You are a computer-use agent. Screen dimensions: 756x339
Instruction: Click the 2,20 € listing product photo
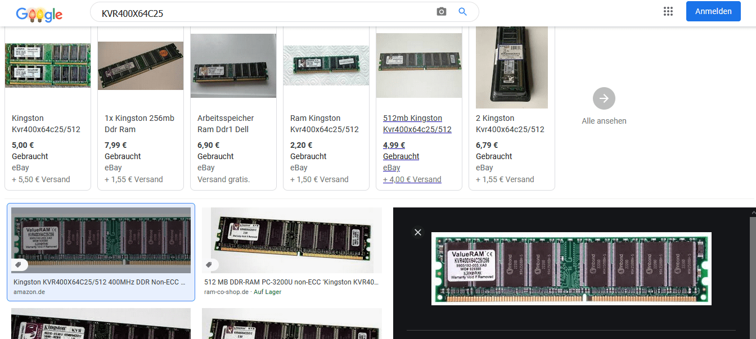pos(326,65)
